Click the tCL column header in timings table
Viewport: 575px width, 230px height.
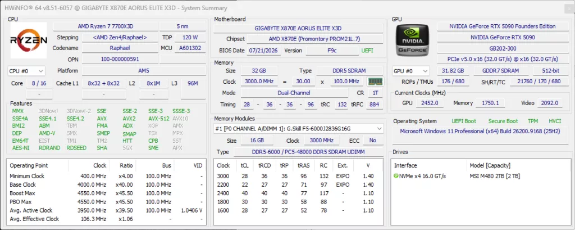(245, 165)
